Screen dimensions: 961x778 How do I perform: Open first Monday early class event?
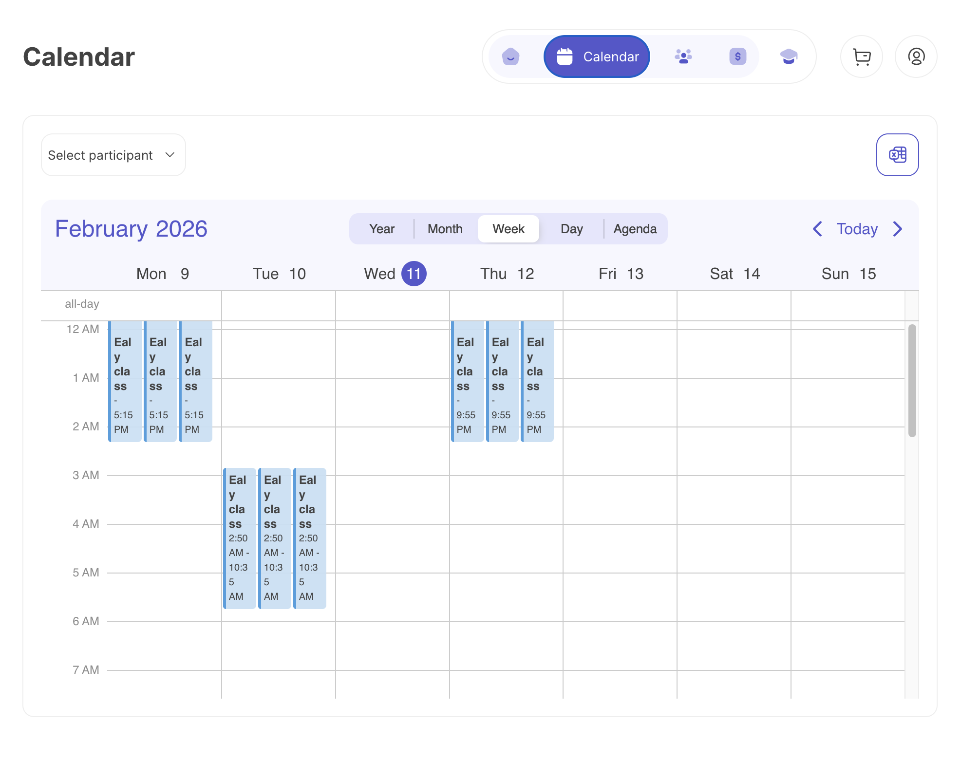click(125, 382)
